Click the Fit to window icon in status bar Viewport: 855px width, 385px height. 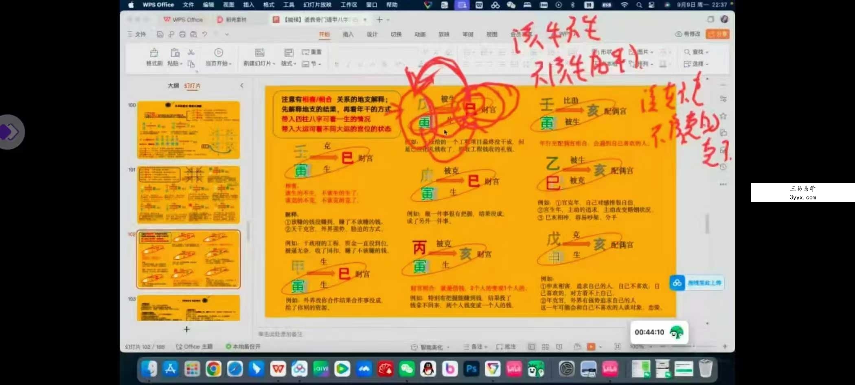618,347
